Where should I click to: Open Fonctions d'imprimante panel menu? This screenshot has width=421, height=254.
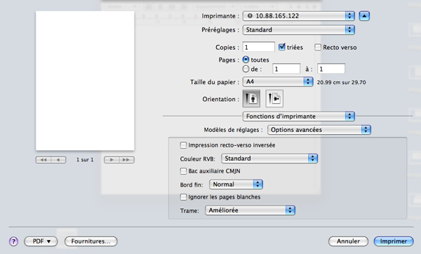(299, 116)
